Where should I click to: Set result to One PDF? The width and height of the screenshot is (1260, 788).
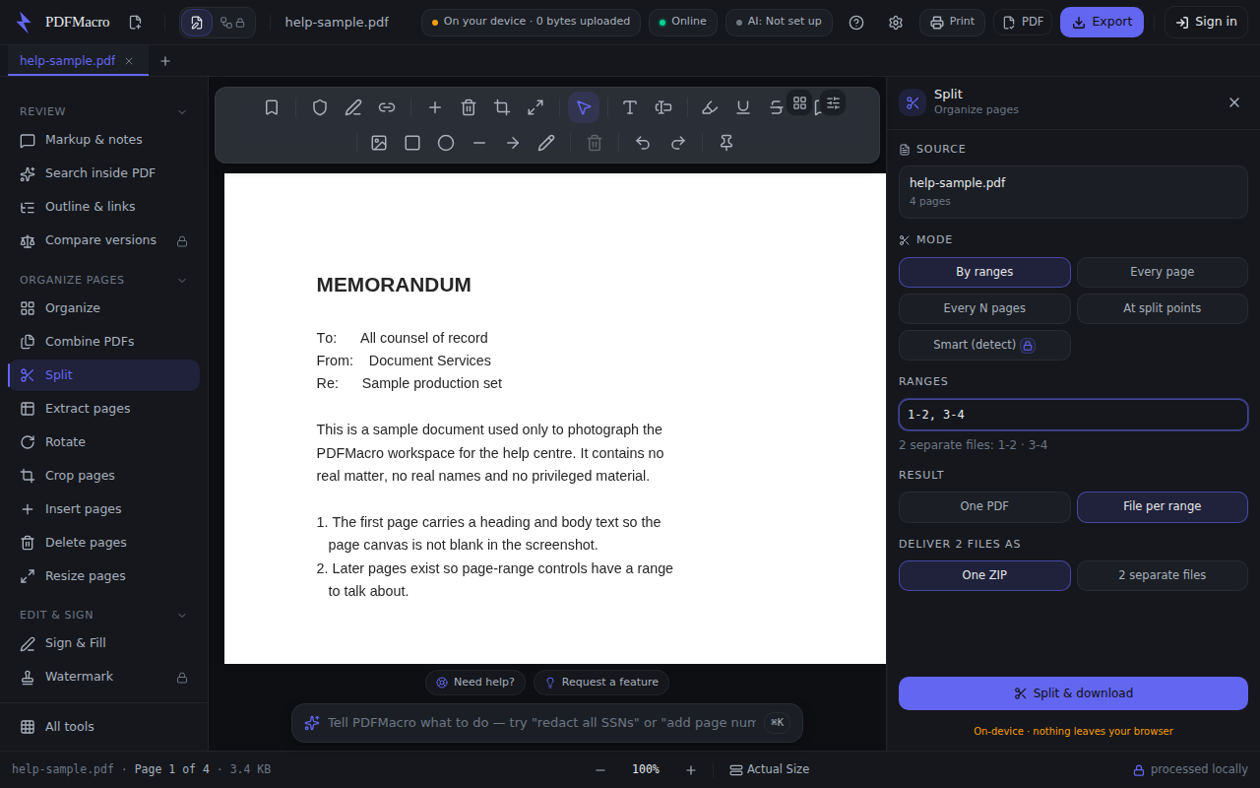[984, 506]
